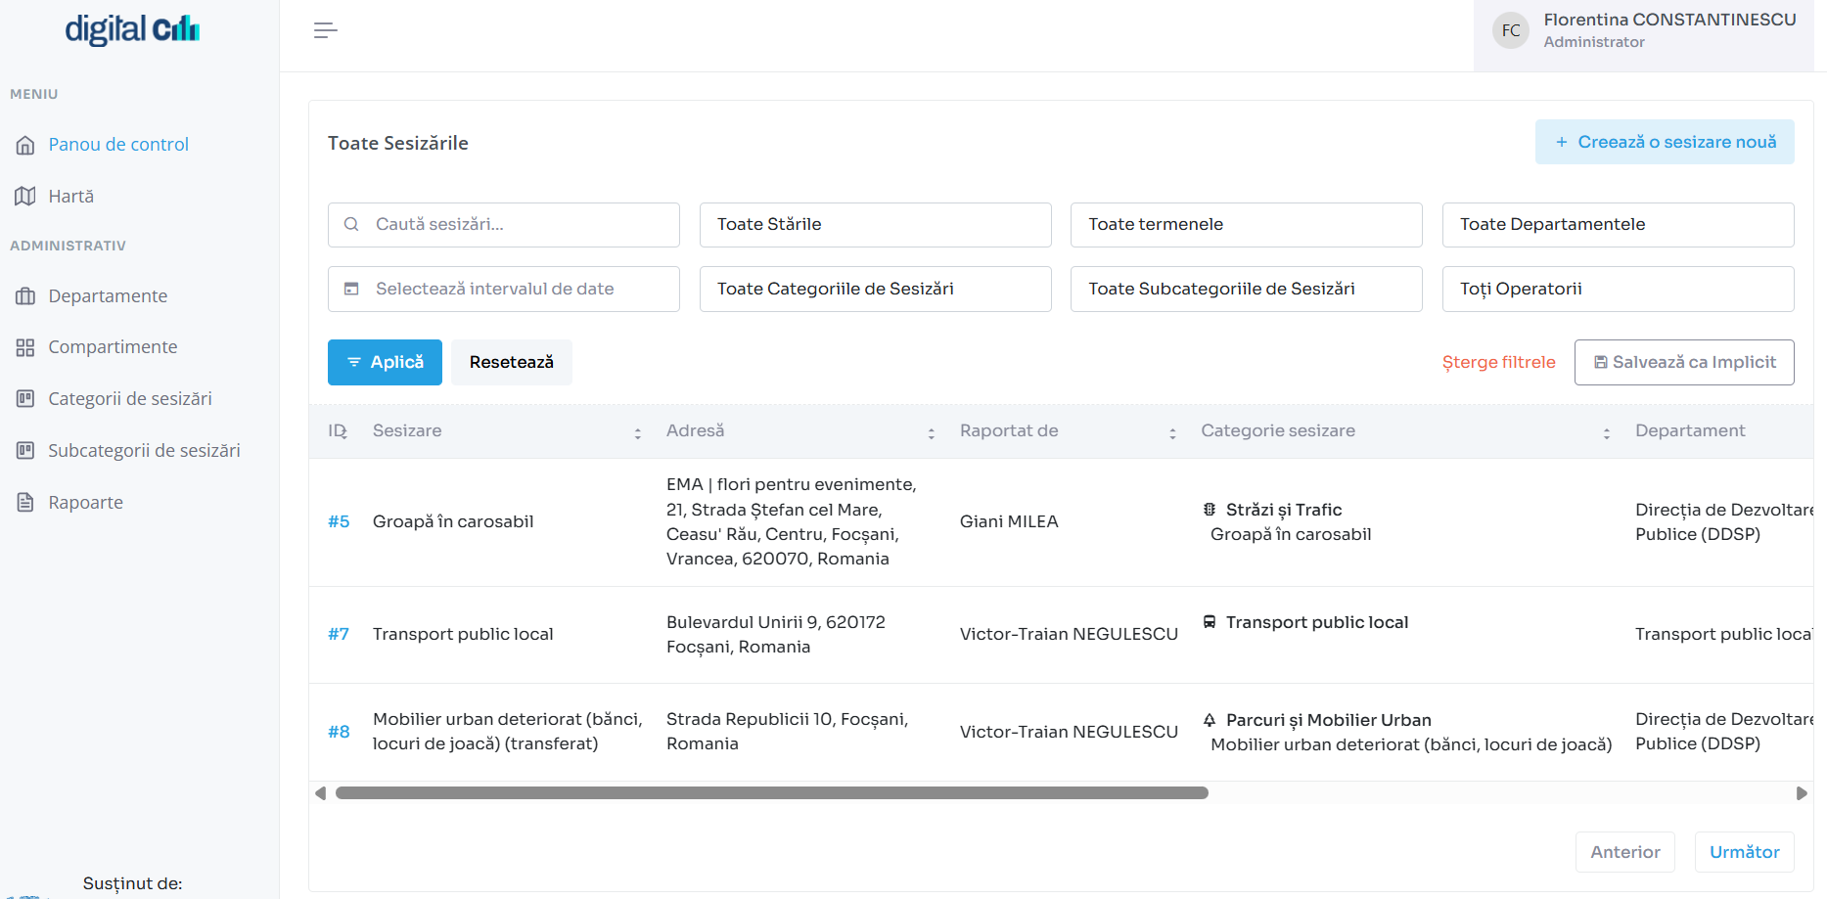Open the Toate Stările dropdown
This screenshot has height=899, width=1827.
(875, 225)
